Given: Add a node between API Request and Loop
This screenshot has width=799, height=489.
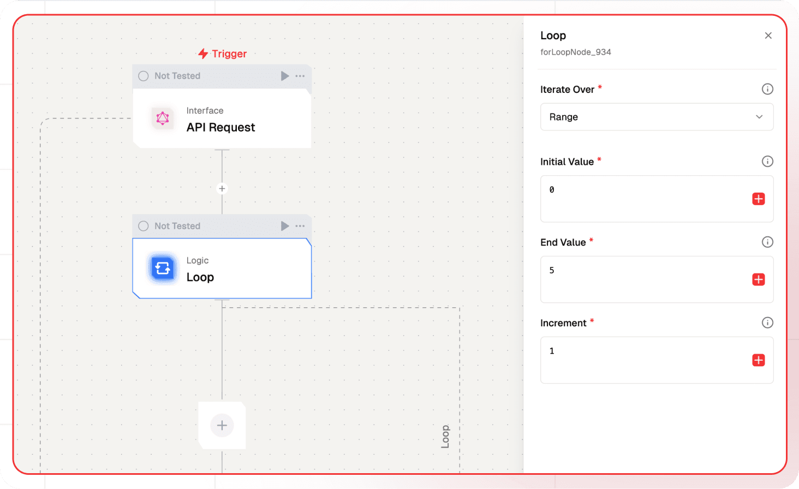Looking at the screenshot, I should [x=222, y=188].
